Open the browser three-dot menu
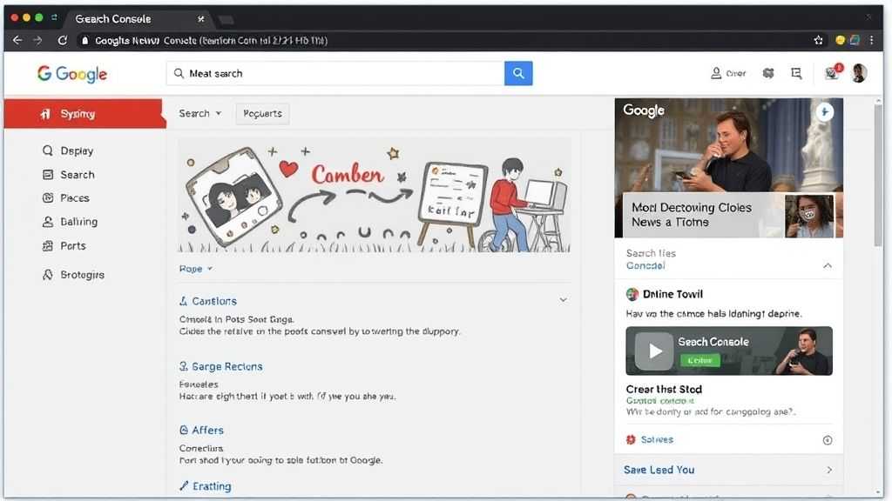Image resolution: width=892 pixels, height=501 pixels. tap(871, 40)
